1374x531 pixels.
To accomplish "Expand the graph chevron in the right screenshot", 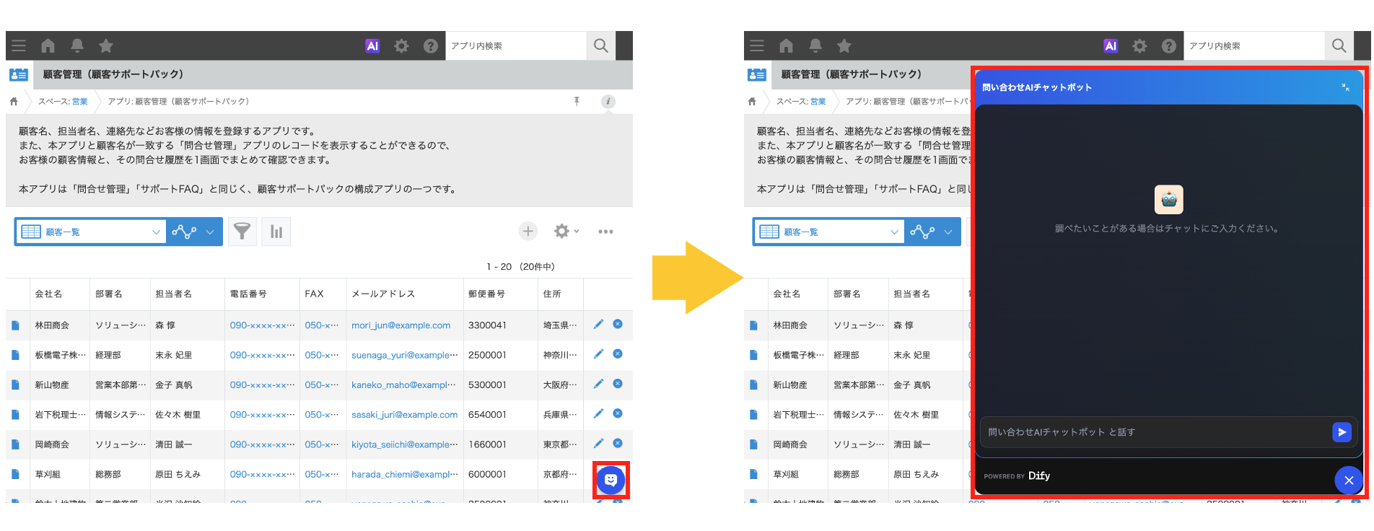I will pyautogui.click(x=948, y=232).
